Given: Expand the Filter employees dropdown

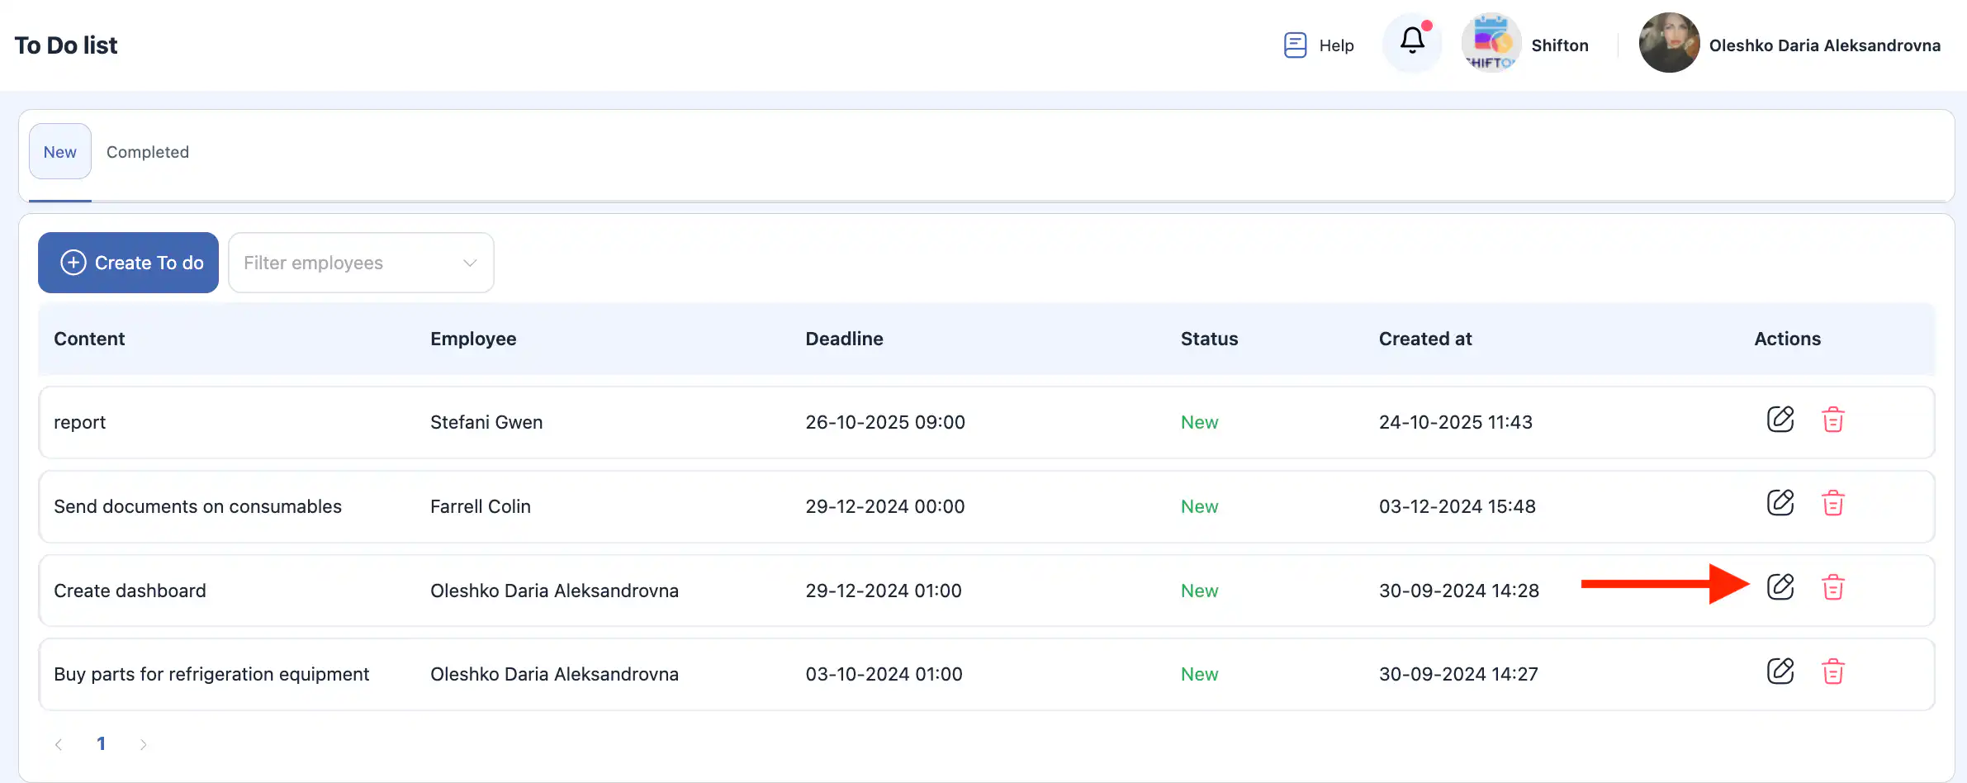Looking at the screenshot, I should tap(361, 263).
